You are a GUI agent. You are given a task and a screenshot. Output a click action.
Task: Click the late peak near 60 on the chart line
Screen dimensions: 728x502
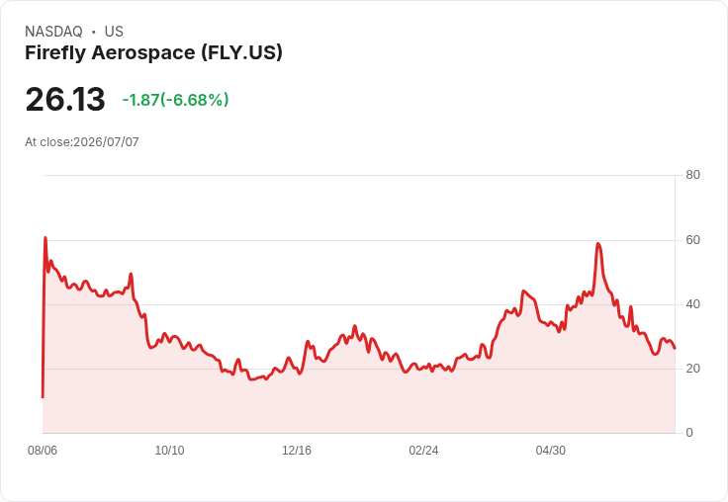(598, 243)
